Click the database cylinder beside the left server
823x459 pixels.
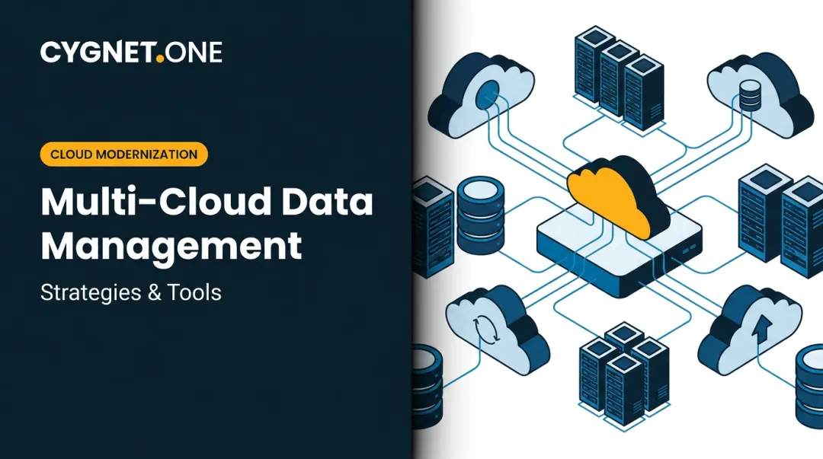(x=481, y=215)
